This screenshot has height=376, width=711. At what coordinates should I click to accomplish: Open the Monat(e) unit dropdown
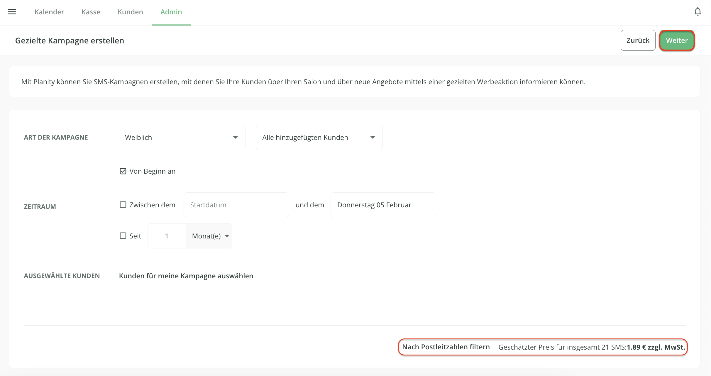pos(209,236)
